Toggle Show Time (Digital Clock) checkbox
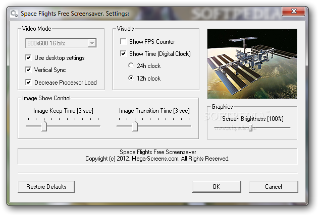 123,53
